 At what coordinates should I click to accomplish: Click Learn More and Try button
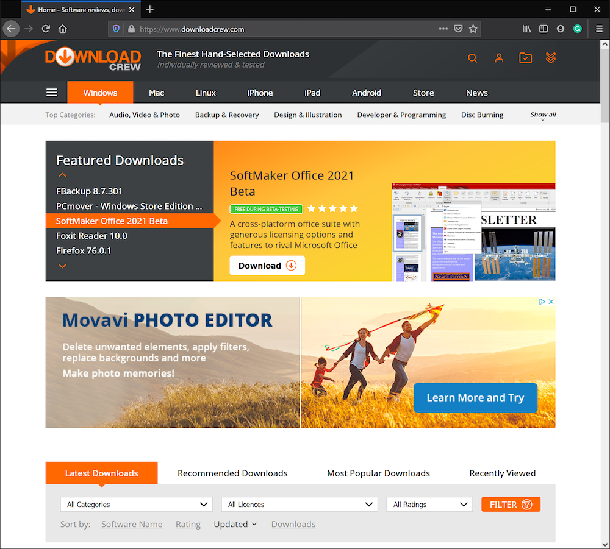[475, 397]
